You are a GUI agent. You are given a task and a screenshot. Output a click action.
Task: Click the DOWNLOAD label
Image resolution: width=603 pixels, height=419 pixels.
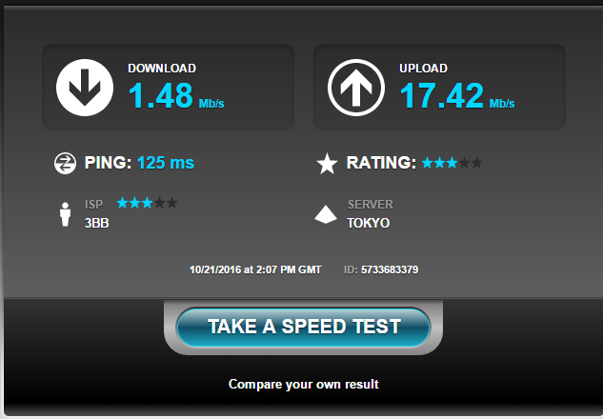(x=162, y=68)
